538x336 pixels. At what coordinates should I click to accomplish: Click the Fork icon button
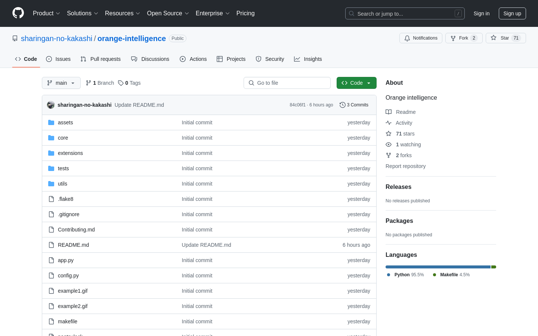tap(453, 38)
